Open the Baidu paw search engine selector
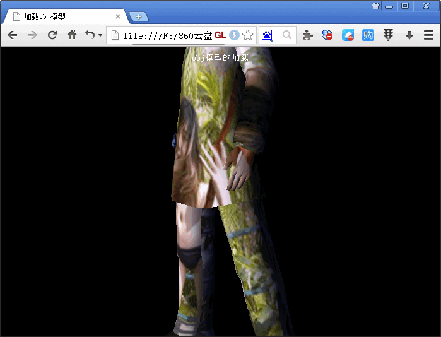The image size is (441, 337). click(x=267, y=35)
